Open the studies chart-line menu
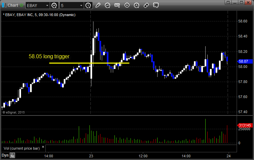Image resolution: width=254 pixels, height=160 pixels. point(107,5)
